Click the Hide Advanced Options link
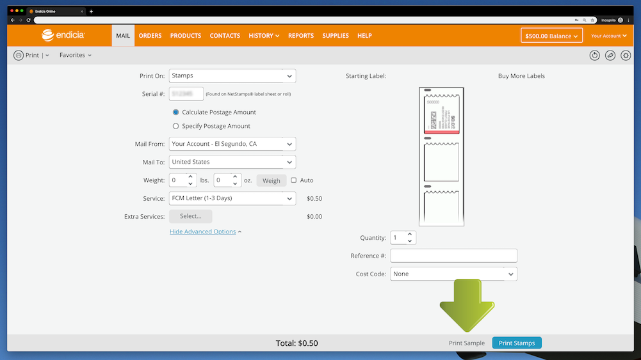Image resolution: width=641 pixels, height=360 pixels. 202,231
